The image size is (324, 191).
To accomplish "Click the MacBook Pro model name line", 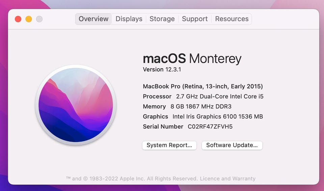I will pyautogui.click(x=202, y=86).
